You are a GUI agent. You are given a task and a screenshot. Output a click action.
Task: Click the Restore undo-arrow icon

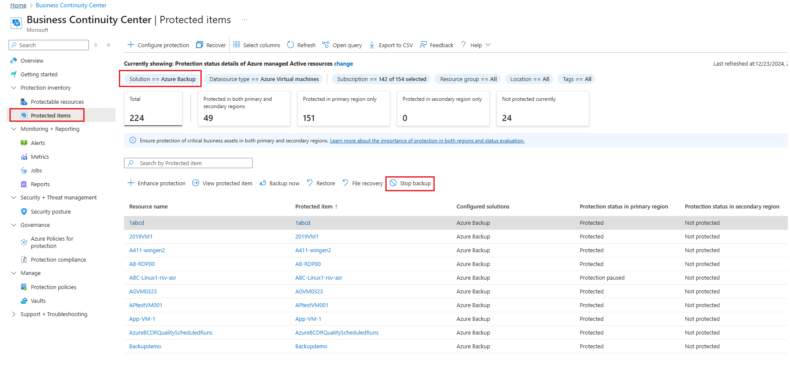[310, 183]
